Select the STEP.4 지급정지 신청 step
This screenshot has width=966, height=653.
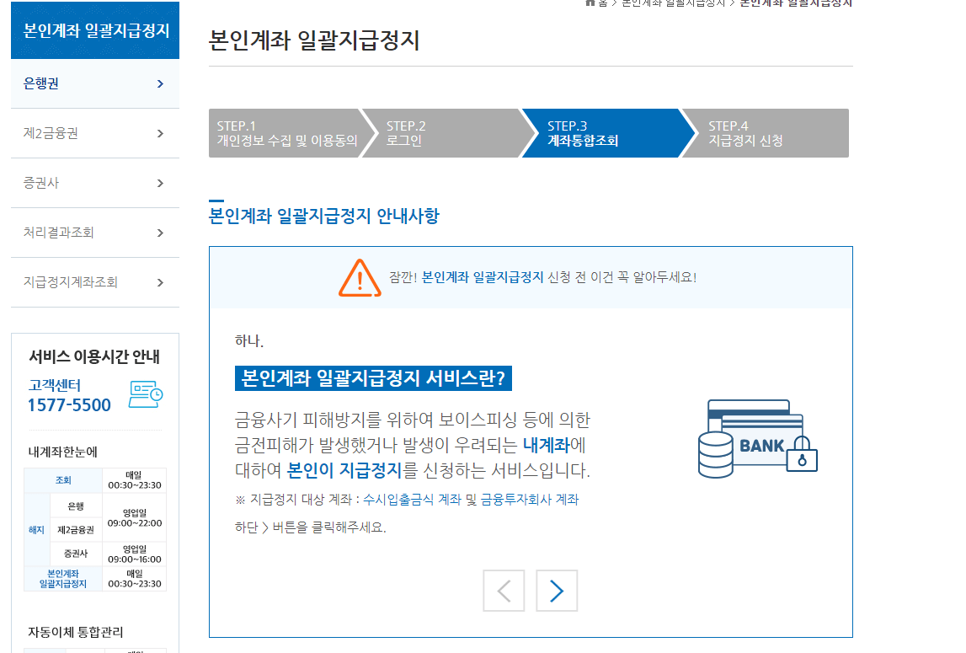pos(775,133)
